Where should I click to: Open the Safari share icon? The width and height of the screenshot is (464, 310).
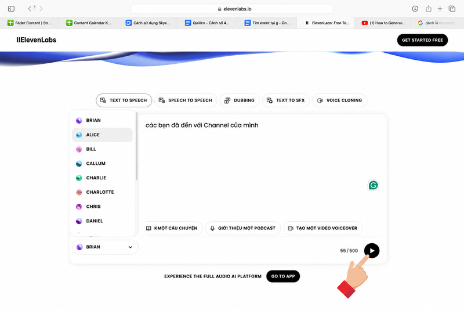[x=429, y=9]
